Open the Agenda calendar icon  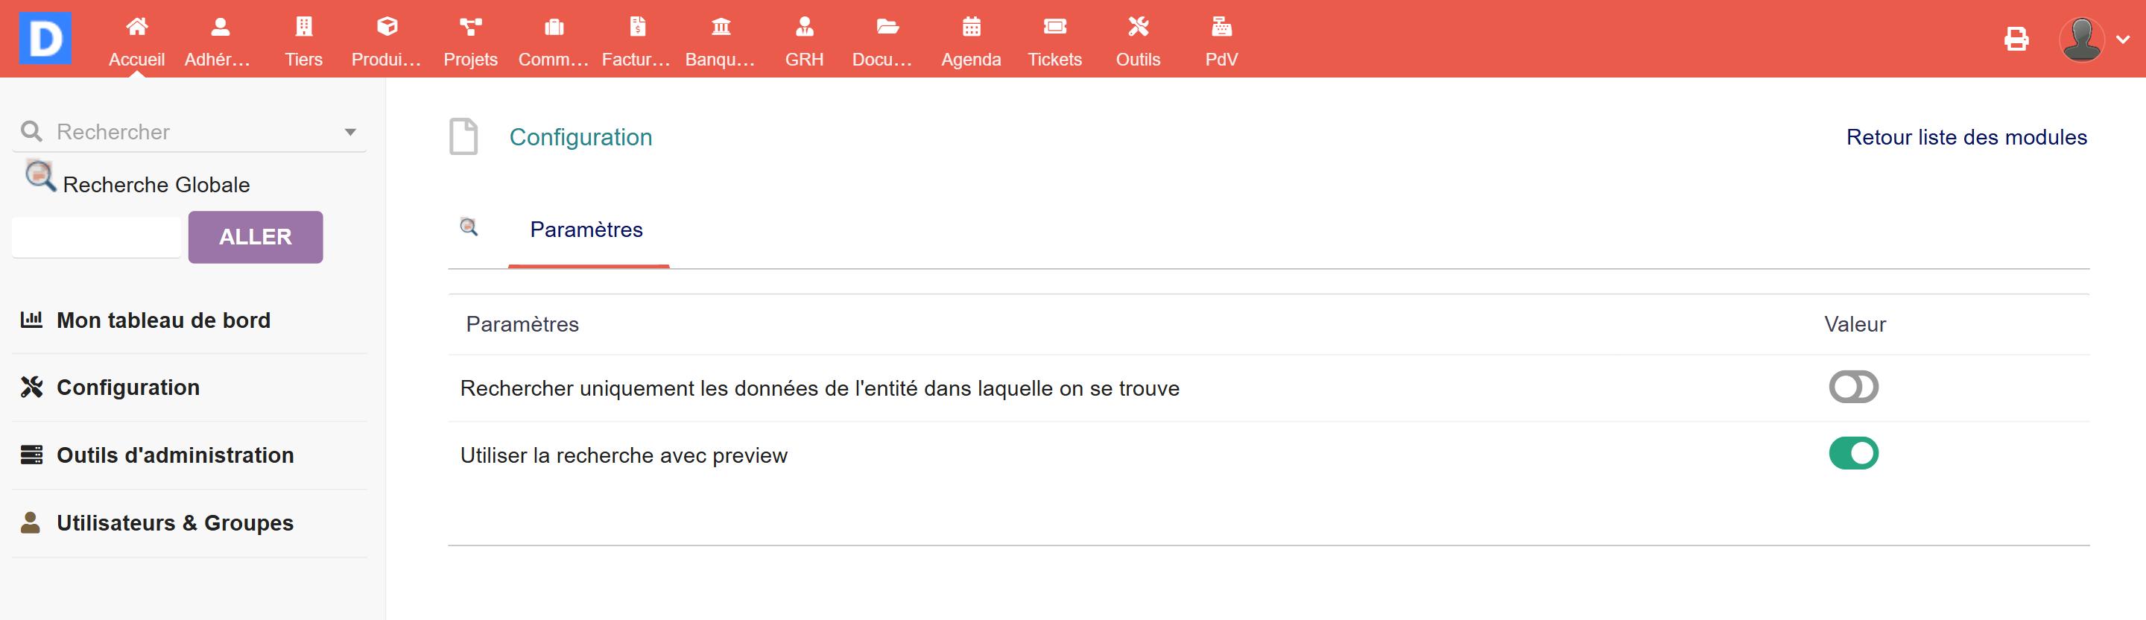pos(970,28)
